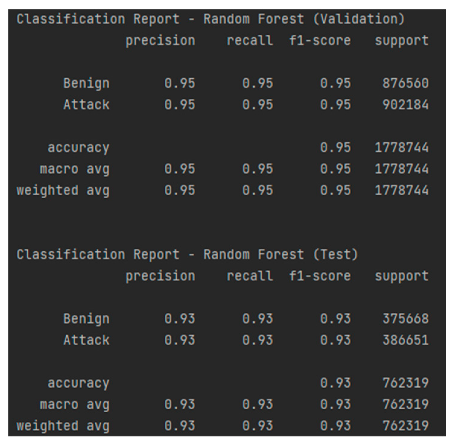This screenshot has height=444, width=453.
Task: Click the Benign support value 375668
Action: [405, 319]
